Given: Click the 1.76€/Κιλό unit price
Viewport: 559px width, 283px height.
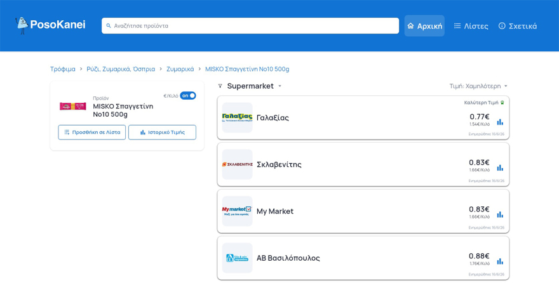Looking at the screenshot, I should pyautogui.click(x=480, y=264).
